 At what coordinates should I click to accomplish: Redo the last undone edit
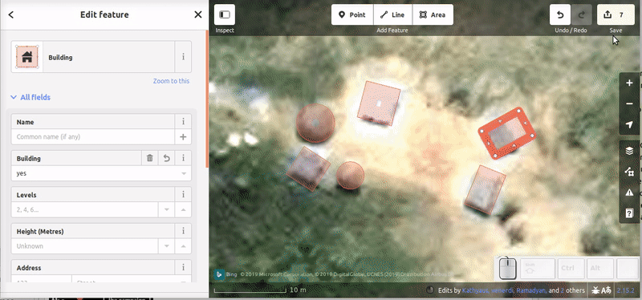coord(581,14)
